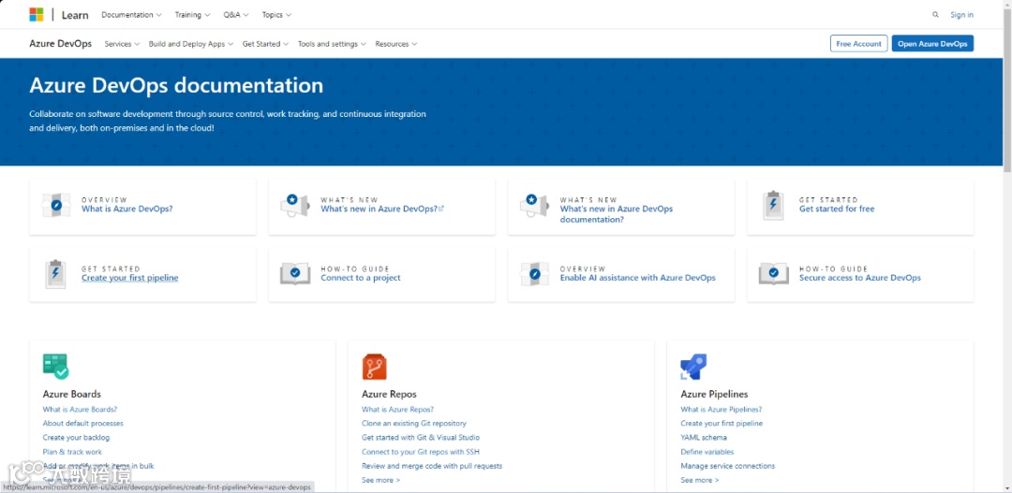Open 'What is Azure Boards?' link
This screenshot has height=493, width=1012.
click(x=80, y=409)
